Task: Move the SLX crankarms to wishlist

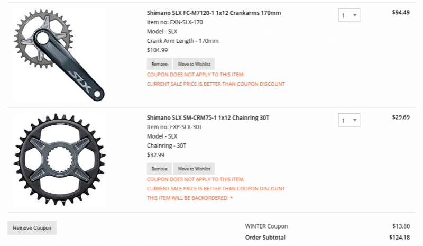Action: (194, 64)
